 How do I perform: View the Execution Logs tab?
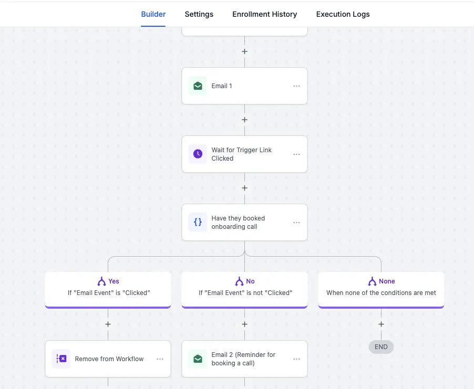[343, 14]
